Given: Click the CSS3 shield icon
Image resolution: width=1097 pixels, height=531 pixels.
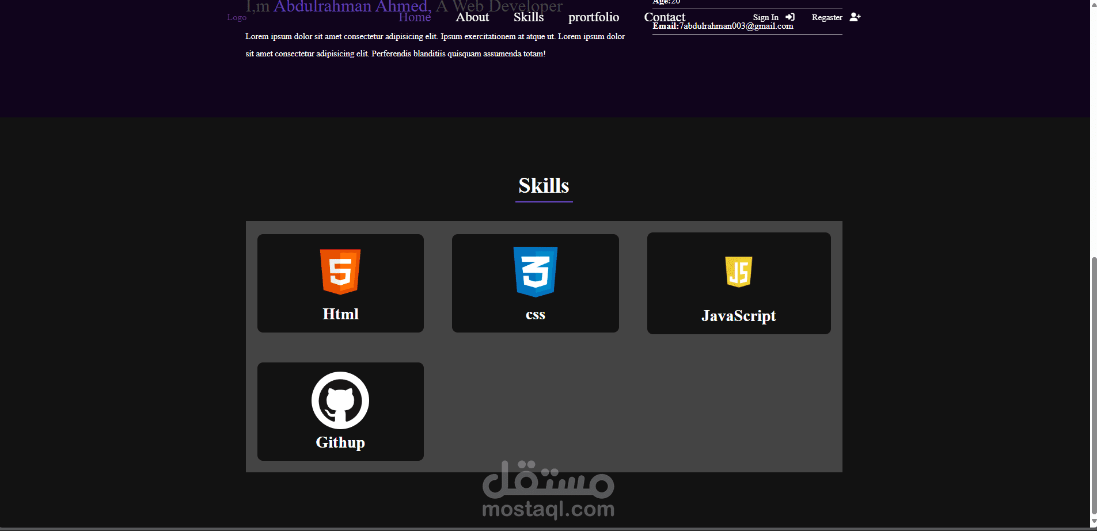Looking at the screenshot, I should [536, 272].
